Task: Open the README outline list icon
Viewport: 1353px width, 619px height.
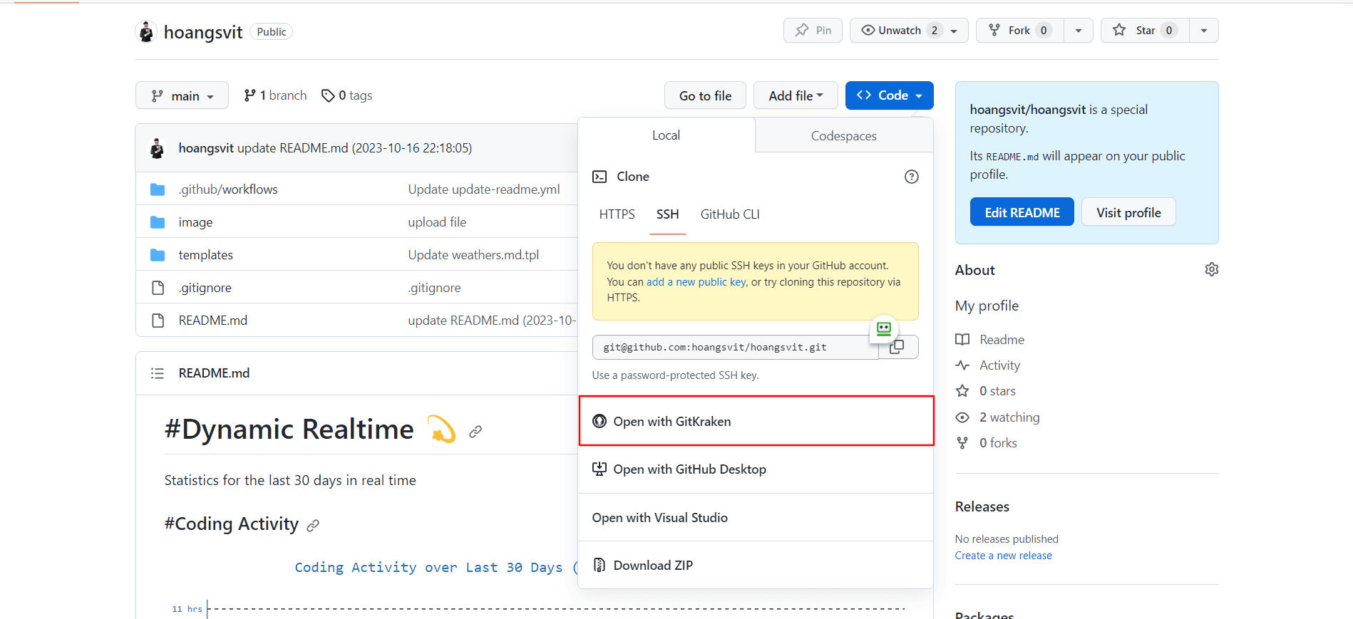Action: [158, 373]
